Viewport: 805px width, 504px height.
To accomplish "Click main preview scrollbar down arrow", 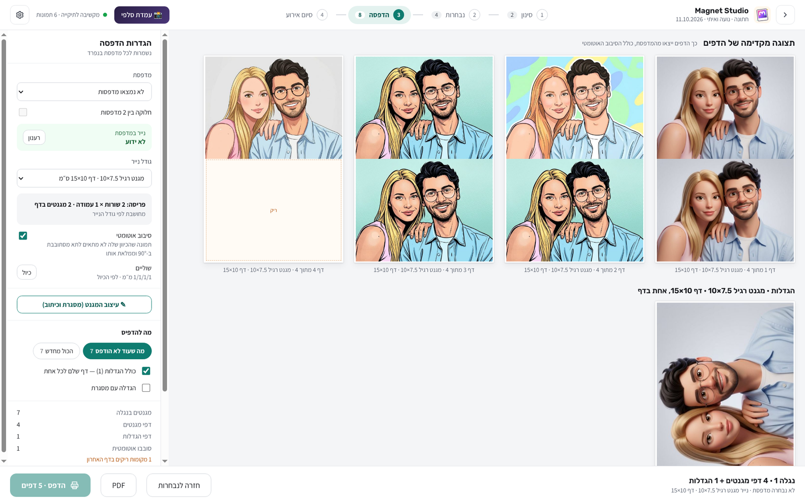I will tap(165, 461).
